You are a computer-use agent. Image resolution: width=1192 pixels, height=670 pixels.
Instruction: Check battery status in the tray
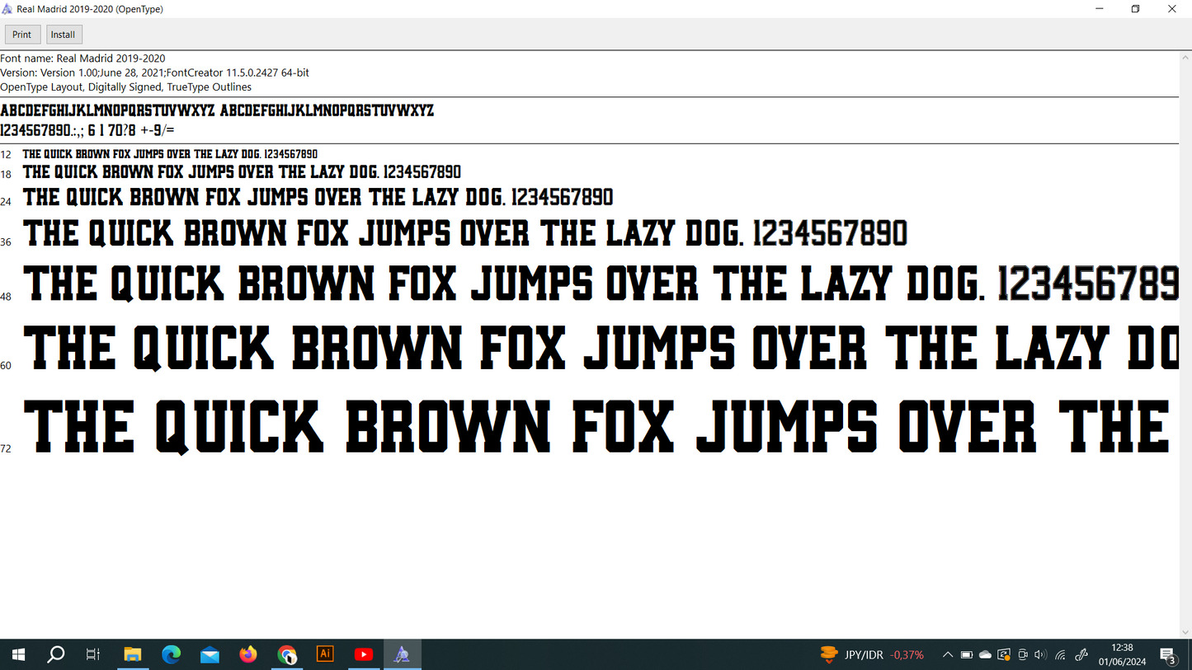[967, 655]
